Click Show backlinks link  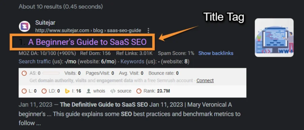point(216,53)
